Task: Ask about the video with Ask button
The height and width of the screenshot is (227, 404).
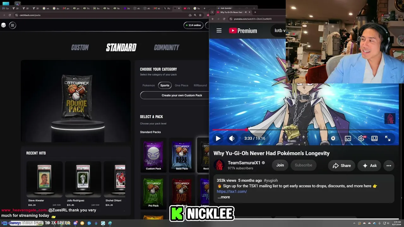Action: click(370, 166)
